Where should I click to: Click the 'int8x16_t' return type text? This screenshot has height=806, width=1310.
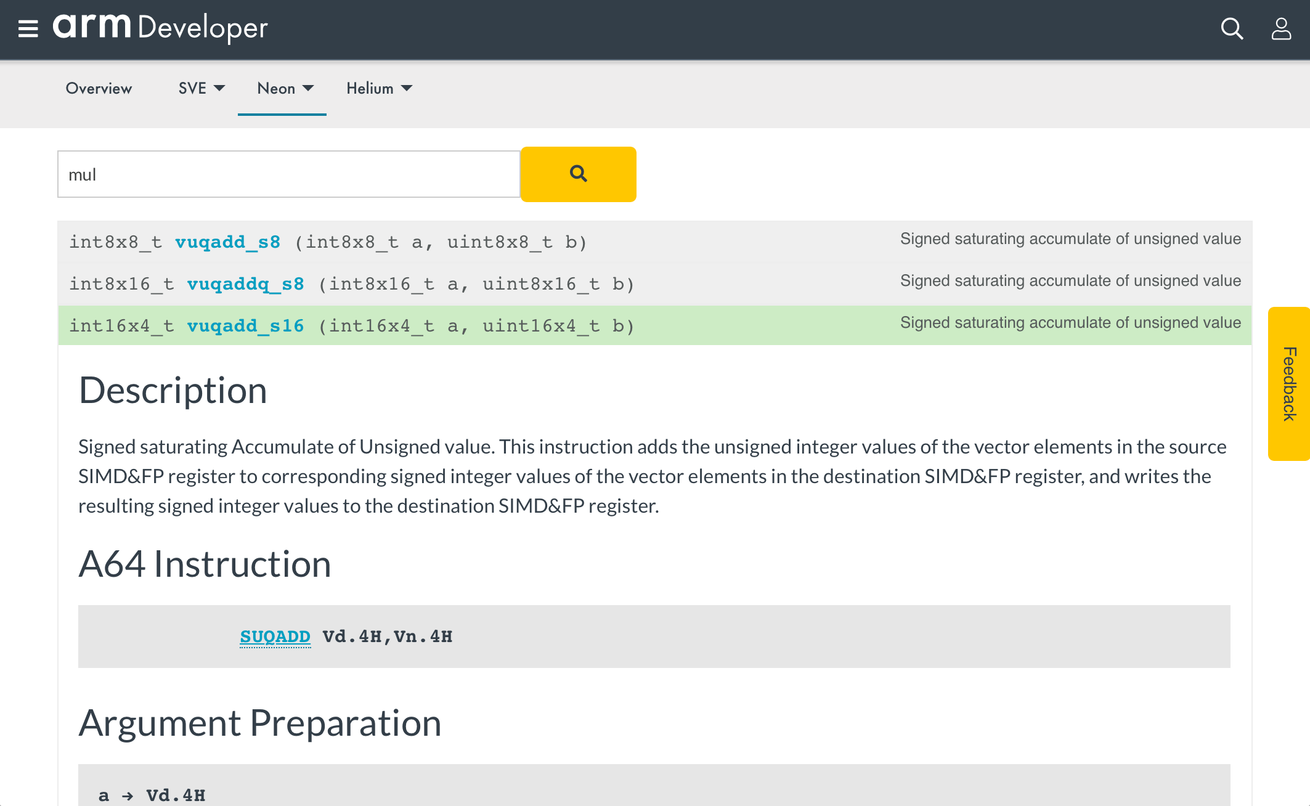(x=121, y=284)
